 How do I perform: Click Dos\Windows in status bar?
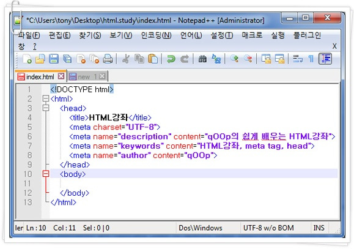click(x=201, y=228)
